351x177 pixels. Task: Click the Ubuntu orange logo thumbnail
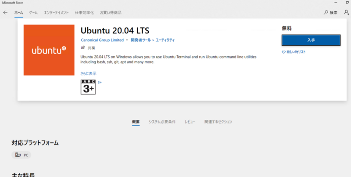point(49,50)
